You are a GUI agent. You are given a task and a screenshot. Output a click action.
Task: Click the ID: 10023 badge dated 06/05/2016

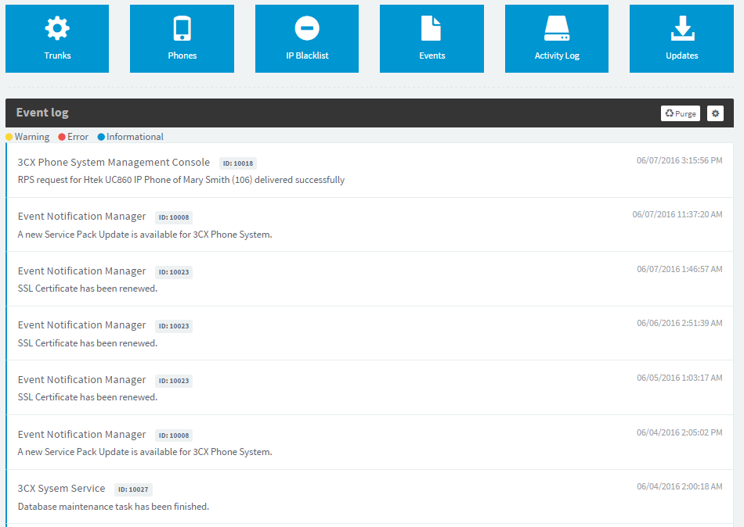coord(174,381)
